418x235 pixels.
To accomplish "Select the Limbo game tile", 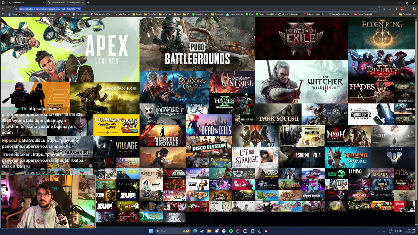I will [x=359, y=174].
